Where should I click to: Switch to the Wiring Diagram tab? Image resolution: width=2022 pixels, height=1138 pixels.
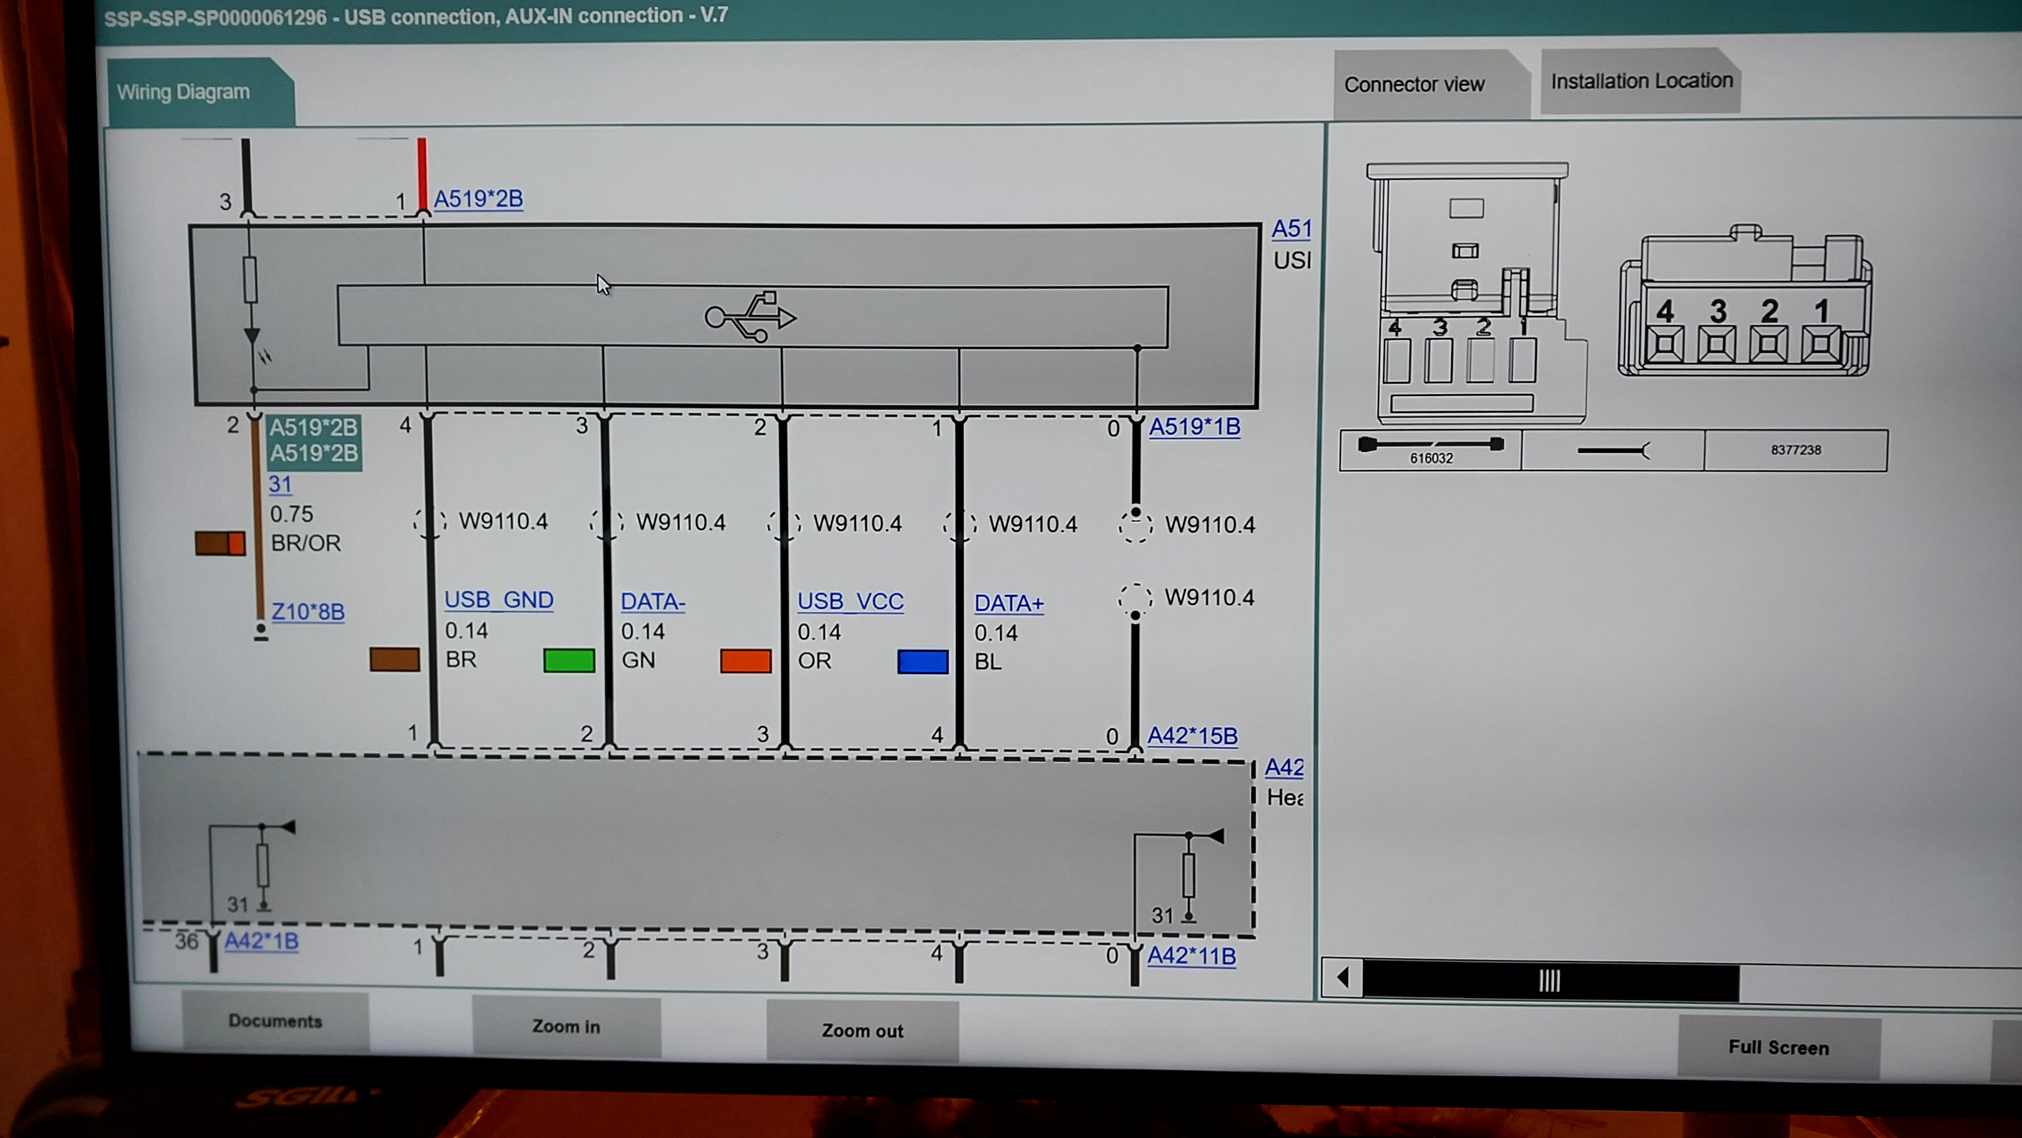(184, 93)
